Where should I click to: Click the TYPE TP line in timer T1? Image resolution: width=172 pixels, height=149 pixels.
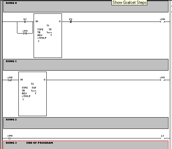[45, 29]
